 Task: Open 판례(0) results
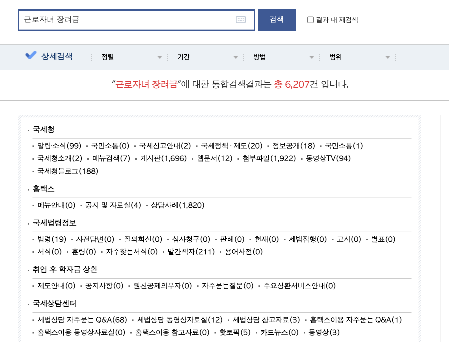coord(232,239)
